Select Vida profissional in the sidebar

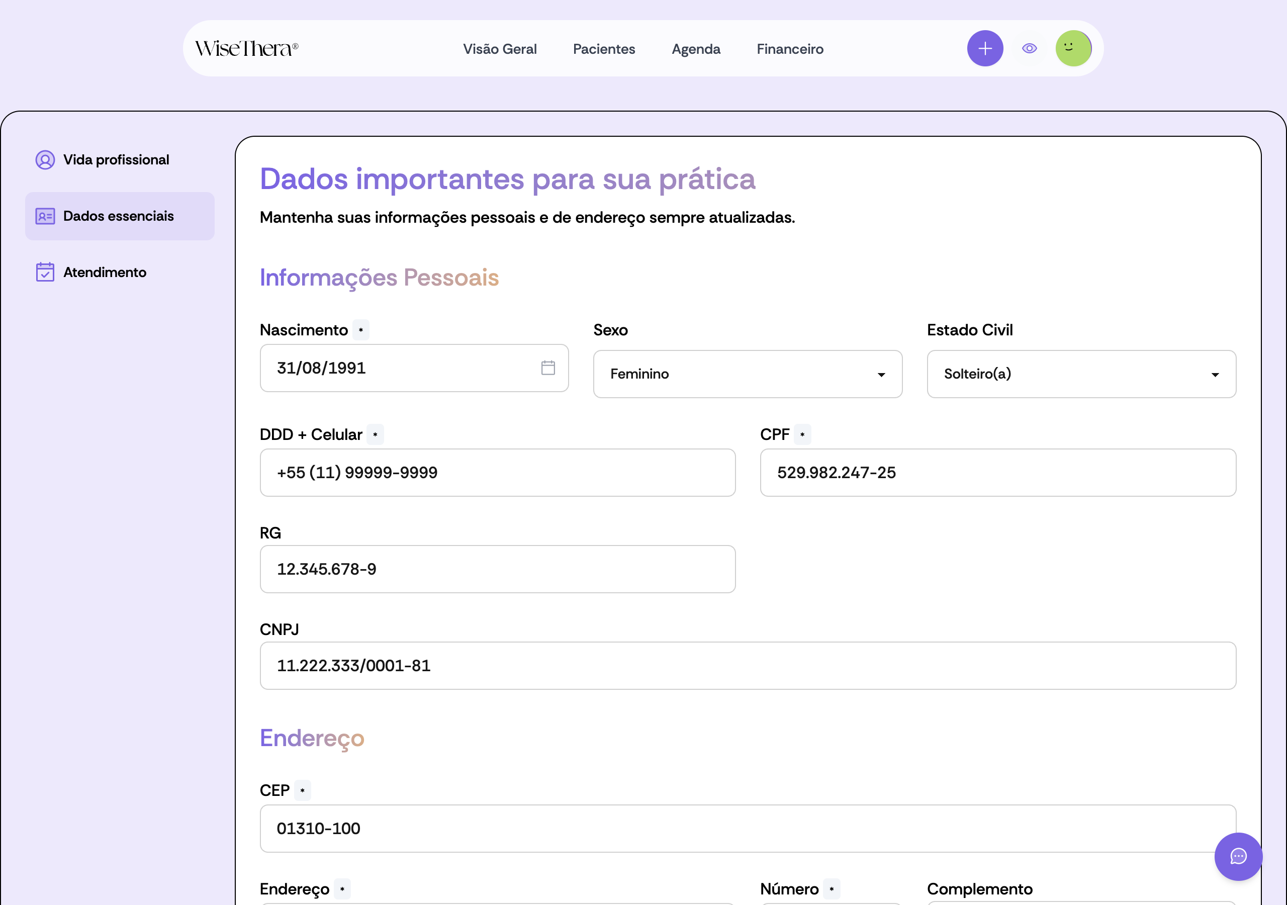click(x=119, y=160)
